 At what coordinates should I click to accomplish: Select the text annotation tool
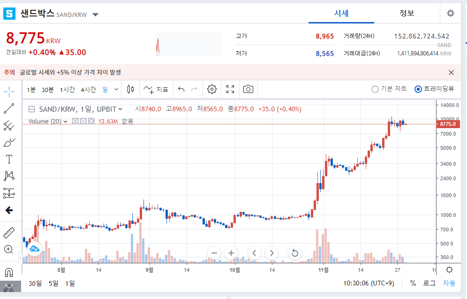point(9,159)
